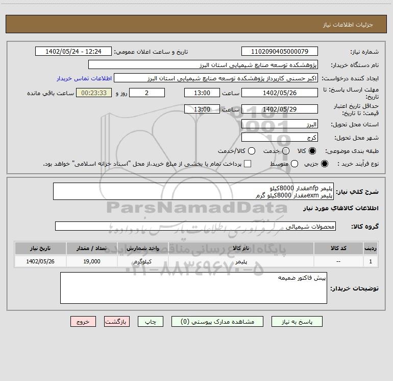Select the جزیی purchase type
Screen dimensions: 393x381
(x=324, y=164)
